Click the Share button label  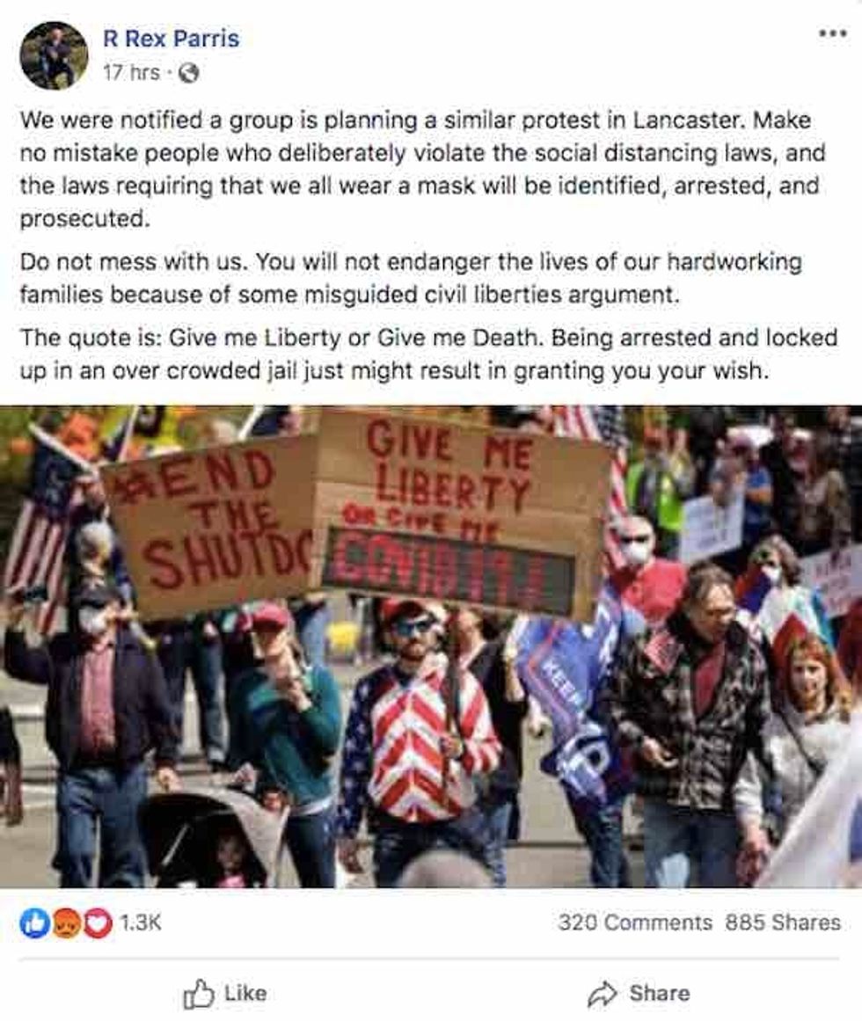pos(660,993)
